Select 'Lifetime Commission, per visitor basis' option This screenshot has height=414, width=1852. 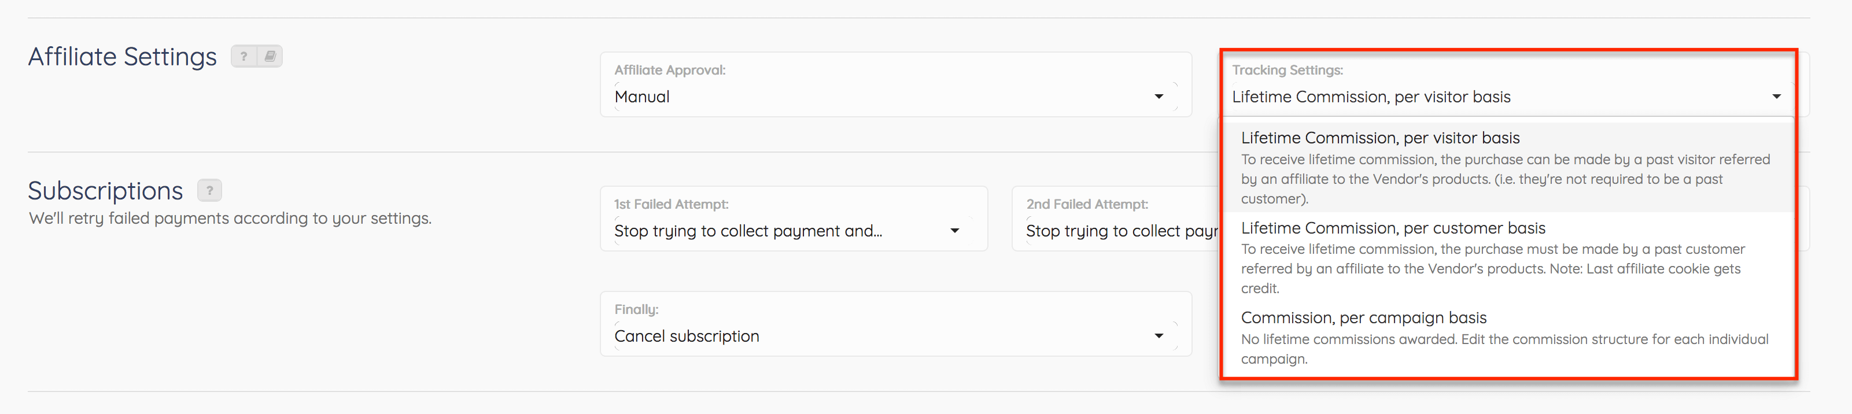(1508, 168)
